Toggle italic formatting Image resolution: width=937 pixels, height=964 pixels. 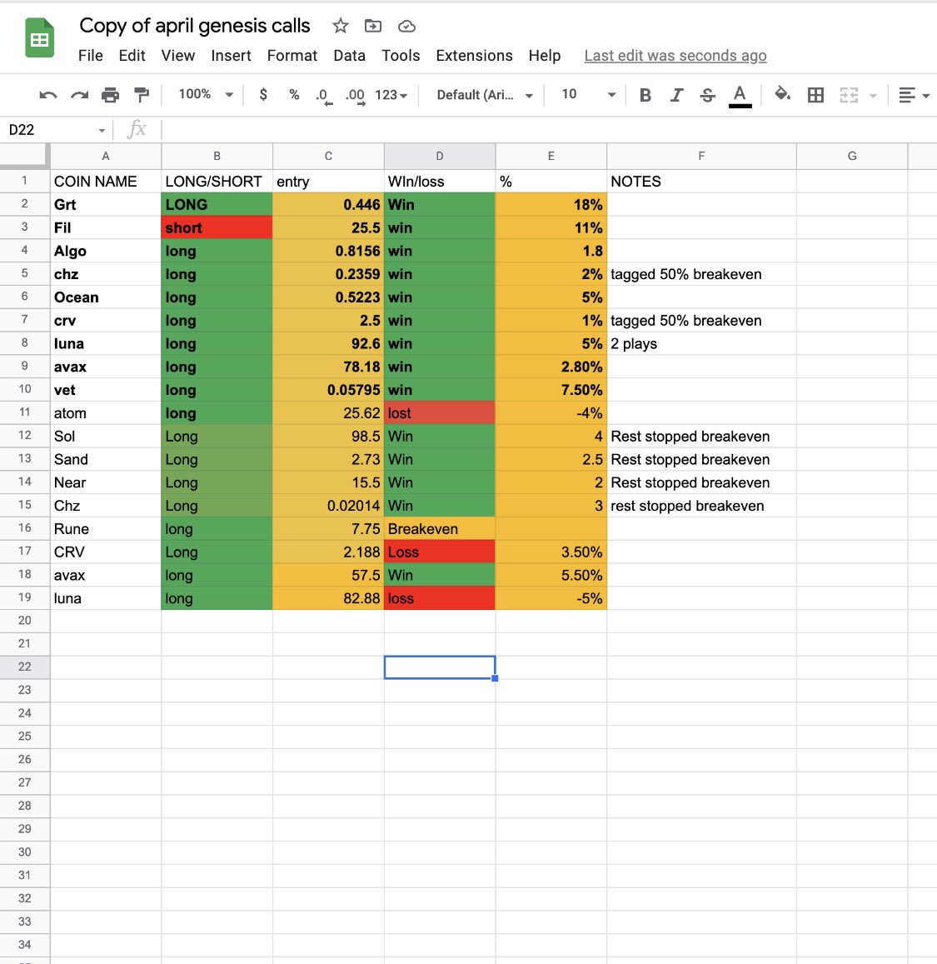[676, 95]
